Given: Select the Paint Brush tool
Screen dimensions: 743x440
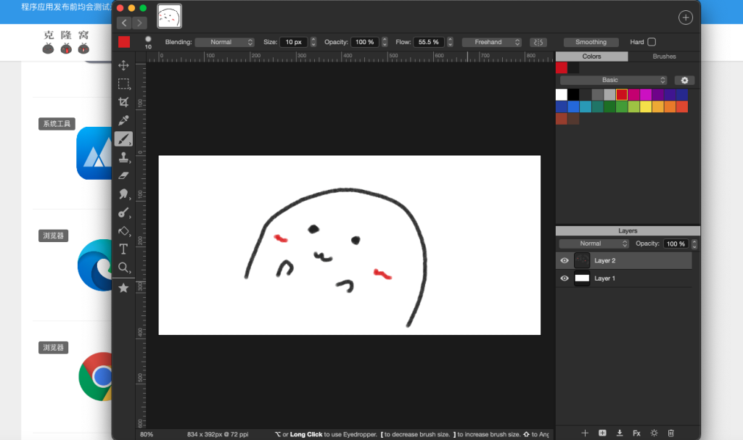Looking at the screenshot, I should coord(123,138).
